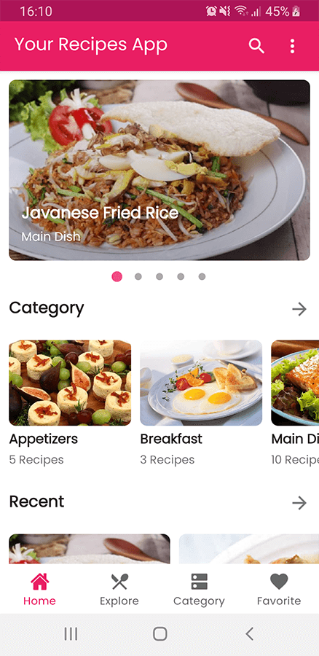The width and height of the screenshot is (319, 656).
Task: Open the Appetizers category thumbnail
Action: click(x=70, y=383)
